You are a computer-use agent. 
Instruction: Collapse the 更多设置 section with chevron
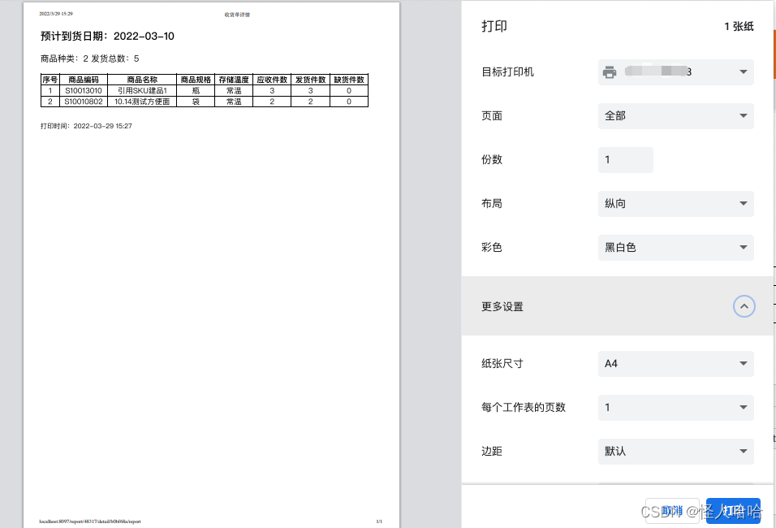point(744,306)
